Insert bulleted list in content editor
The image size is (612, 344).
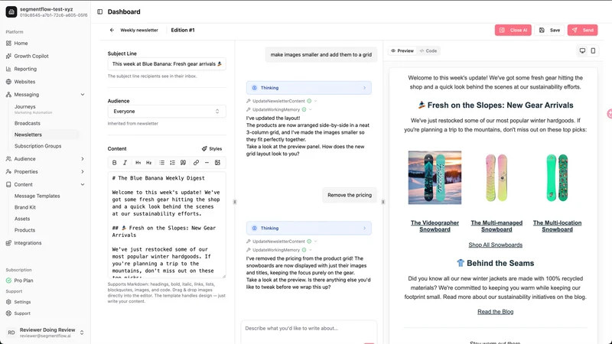(x=161, y=163)
